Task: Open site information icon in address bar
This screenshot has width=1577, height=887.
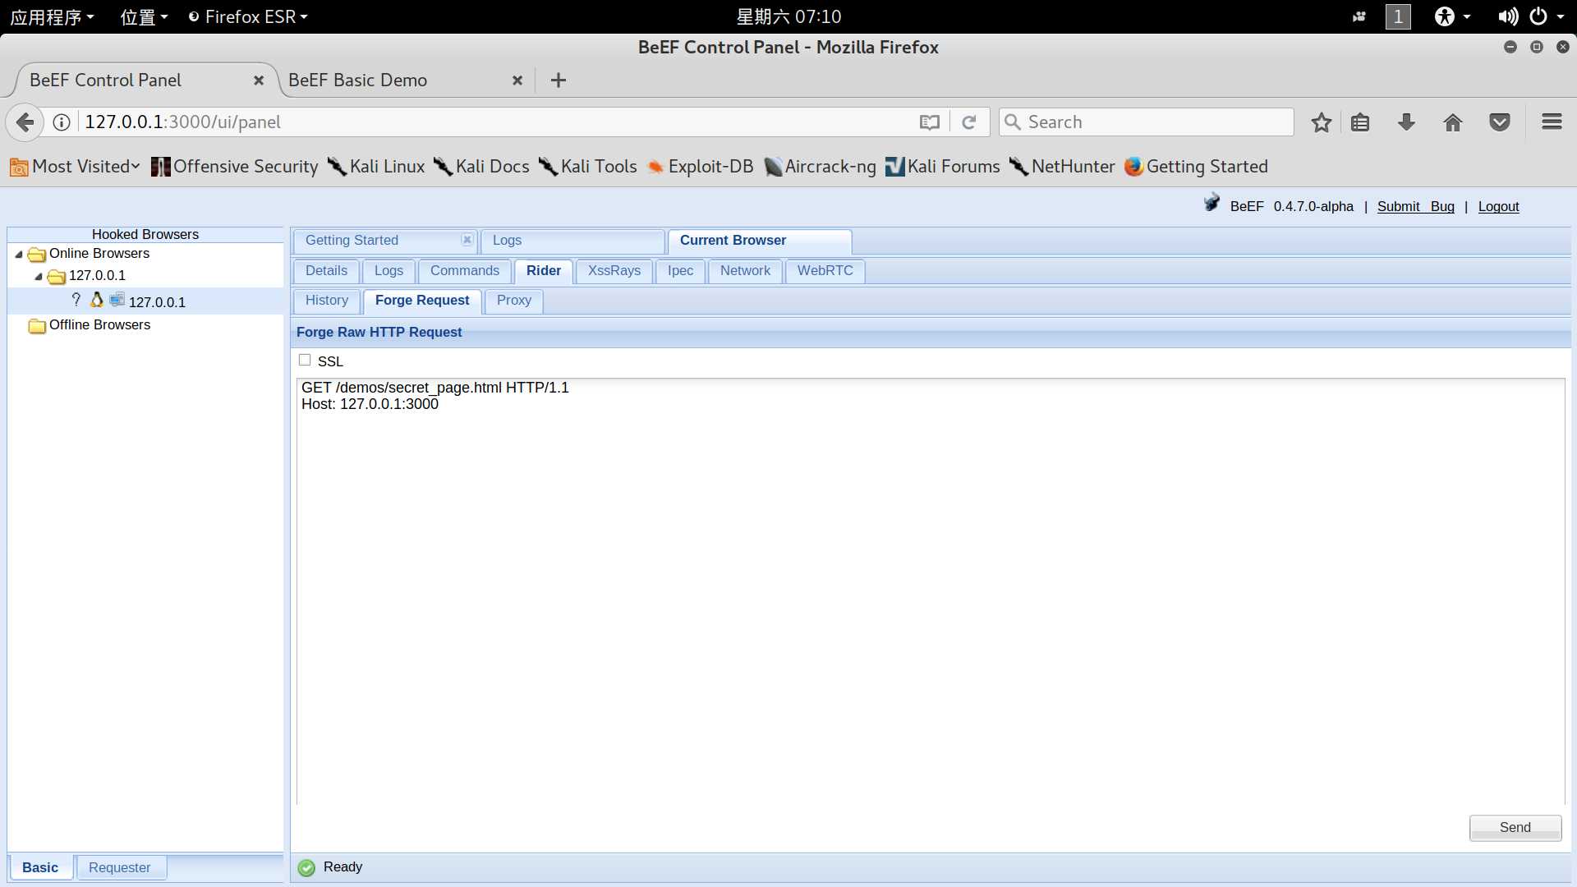Action: (x=62, y=122)
